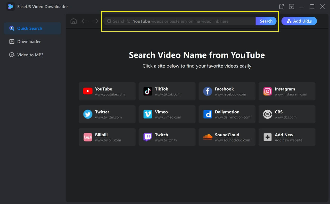
Task: Click the SoundCloud logo icon
Action: pos(208,137)
